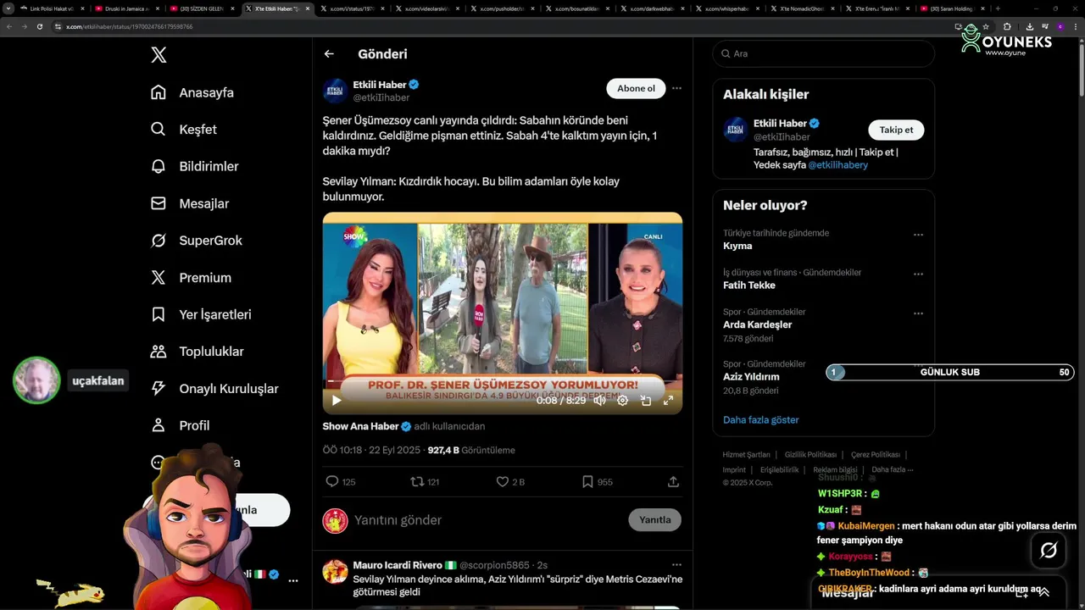Click the Ara search field
The image size is (1085, 610).
click(823, 53)
